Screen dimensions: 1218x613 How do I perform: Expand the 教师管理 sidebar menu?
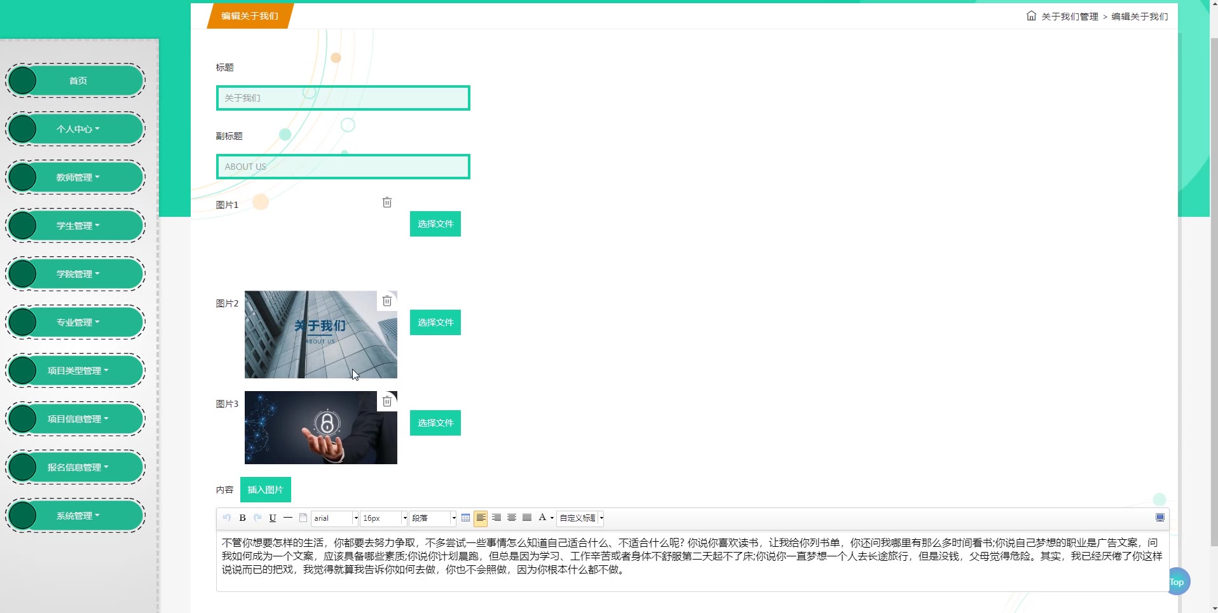[76, 177]
